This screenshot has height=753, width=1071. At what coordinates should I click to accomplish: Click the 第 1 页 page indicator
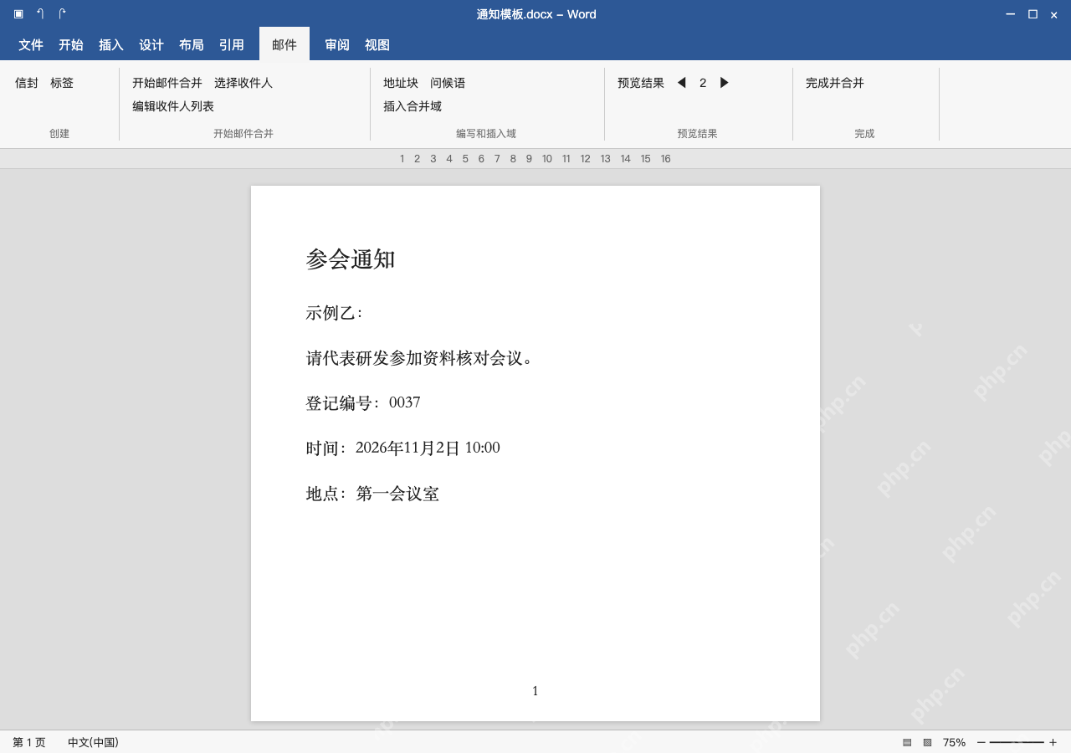(29, 742)
